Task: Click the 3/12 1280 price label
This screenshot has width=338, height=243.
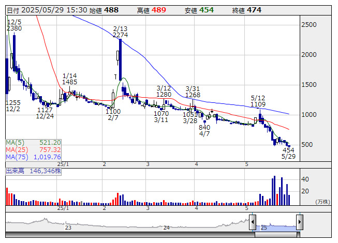Action: point(164,92)
